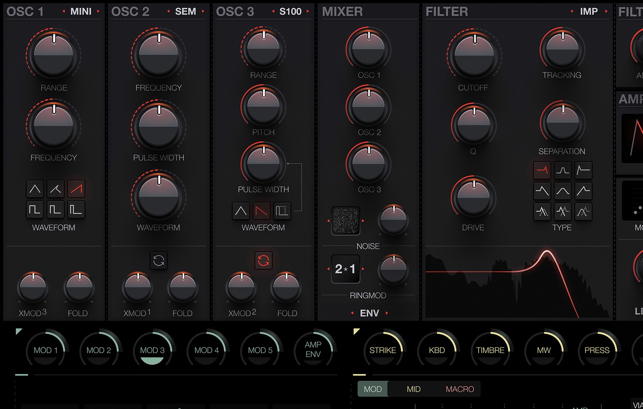Select the triangle waveform for OSC 3
This screenshot has height=409, width=643.
(x=241, y=211)
